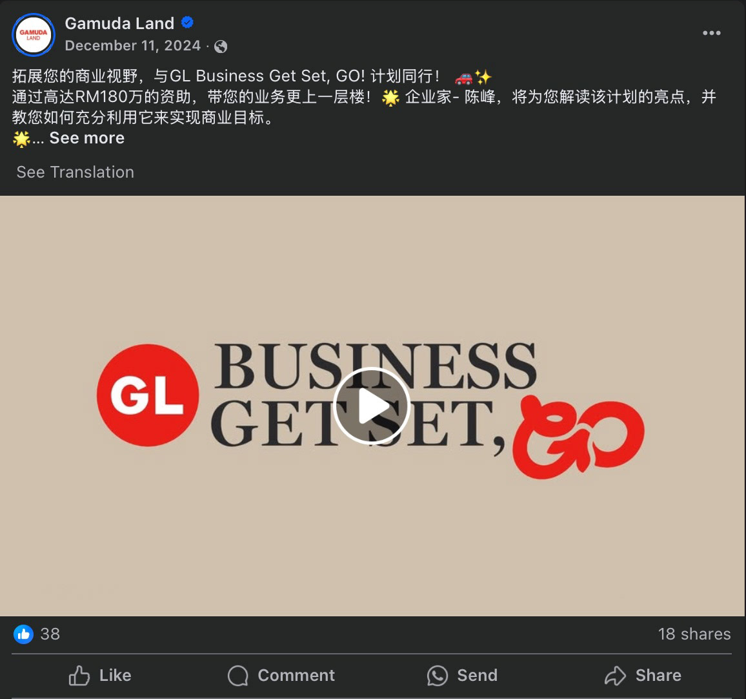Click the December 11, 2024 timestamp
Viewport: 746px width, 699px height.
point(133,46)
